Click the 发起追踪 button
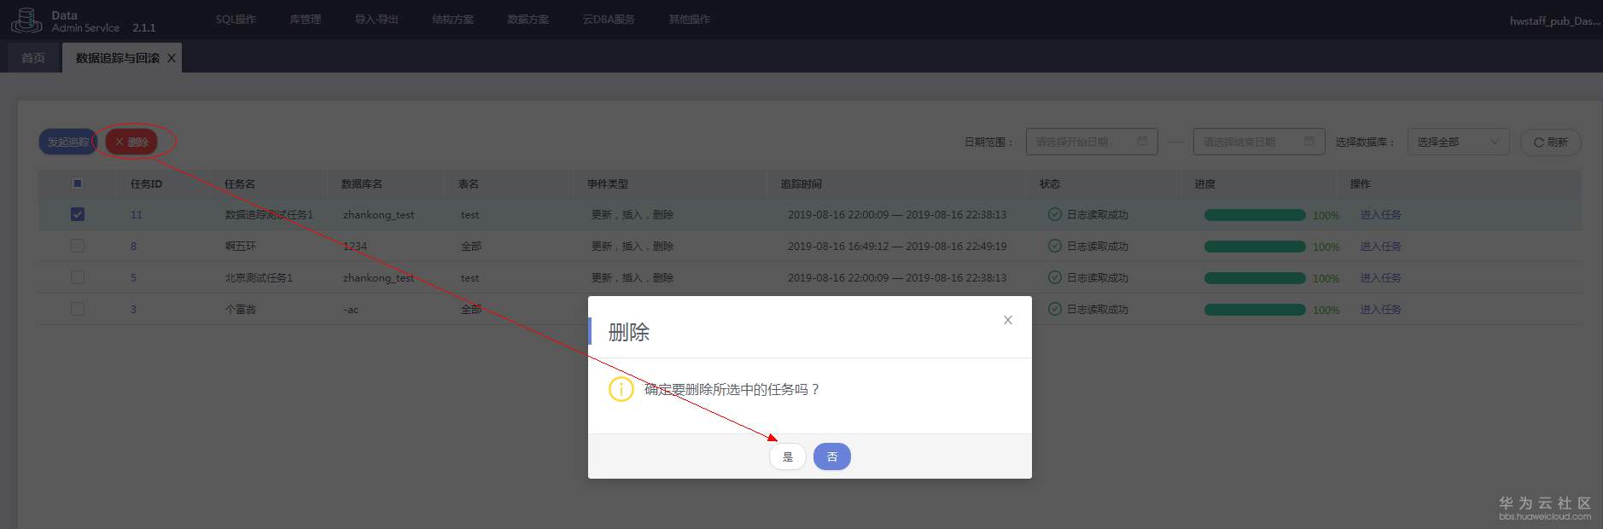The width and height of the screenshot is (1603, 529). (68, 142)
